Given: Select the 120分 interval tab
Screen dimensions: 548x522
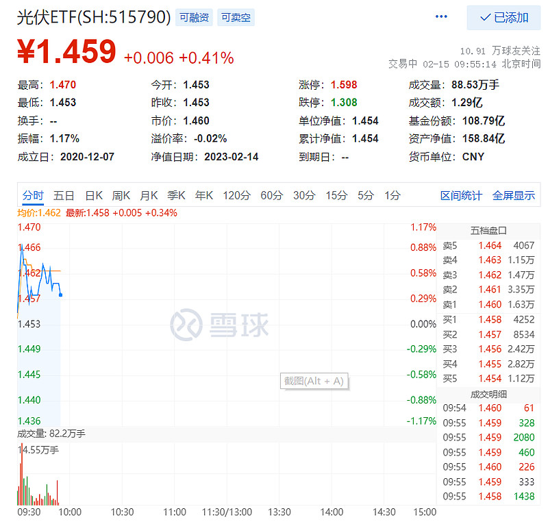Looking at the screenshot, I should 236,195.
